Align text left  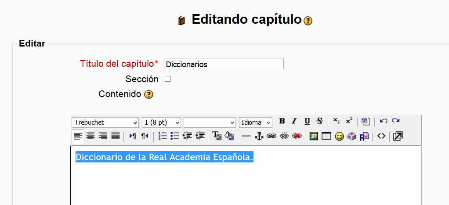tap(78, 136)
